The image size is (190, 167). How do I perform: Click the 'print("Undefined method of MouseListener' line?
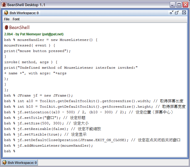71,68
